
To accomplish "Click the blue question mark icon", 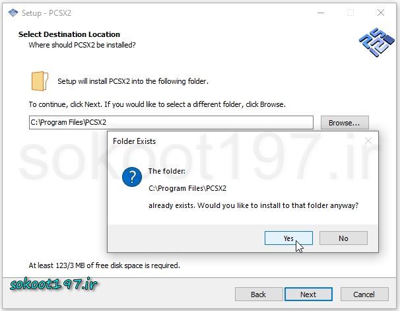I will 134,178.
